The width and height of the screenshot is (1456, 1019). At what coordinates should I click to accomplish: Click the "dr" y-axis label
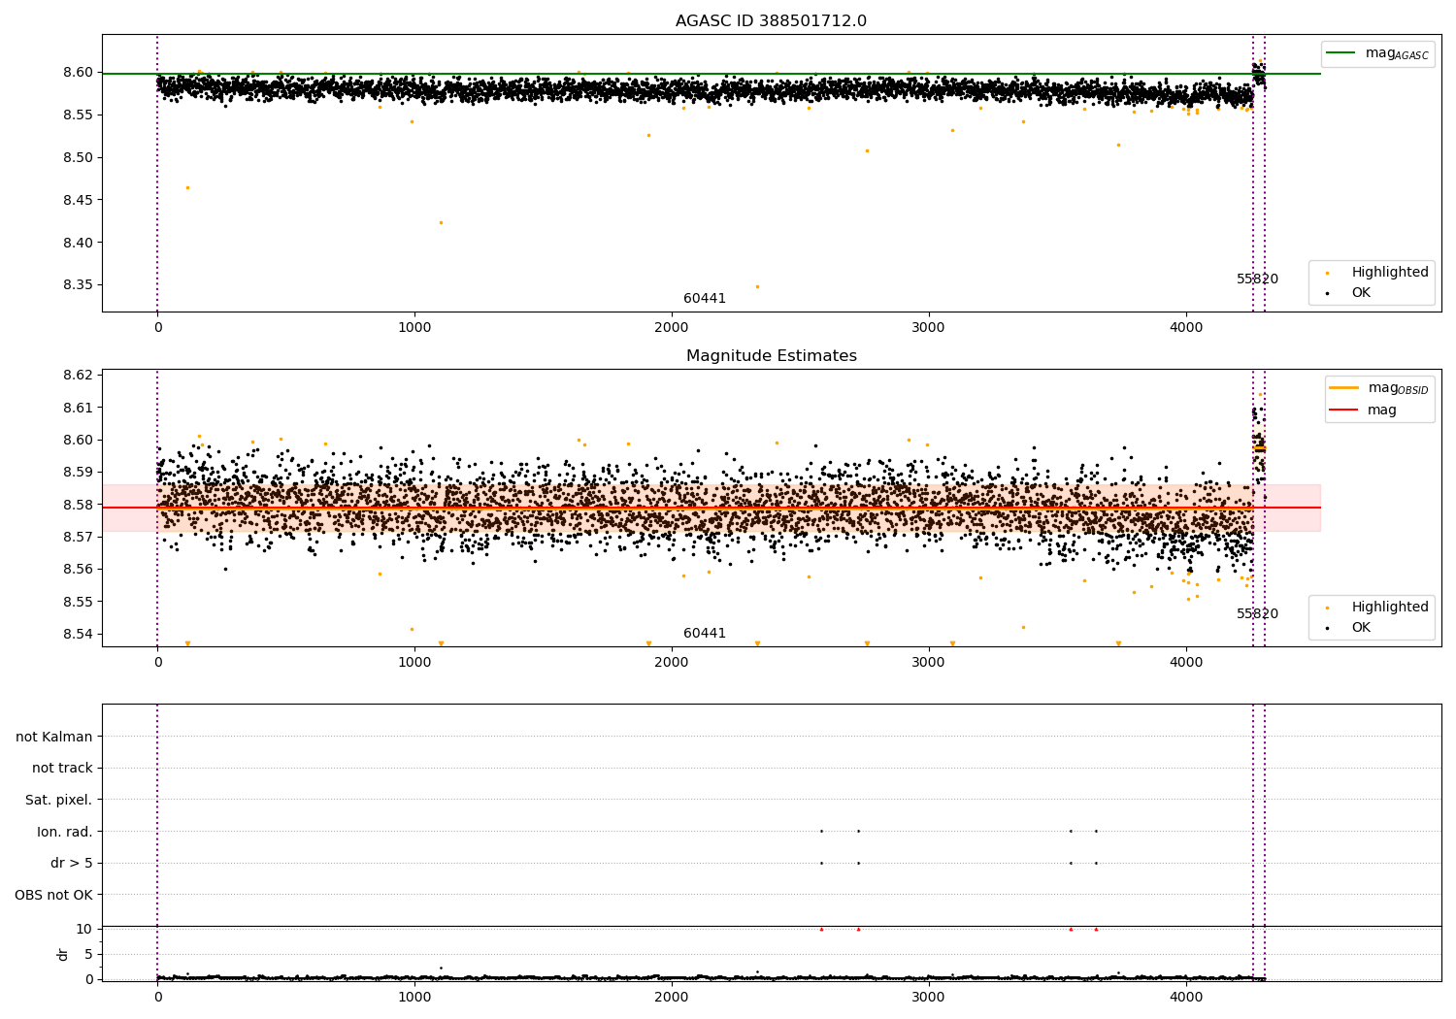pyautogui.click(x=63, y=955)
